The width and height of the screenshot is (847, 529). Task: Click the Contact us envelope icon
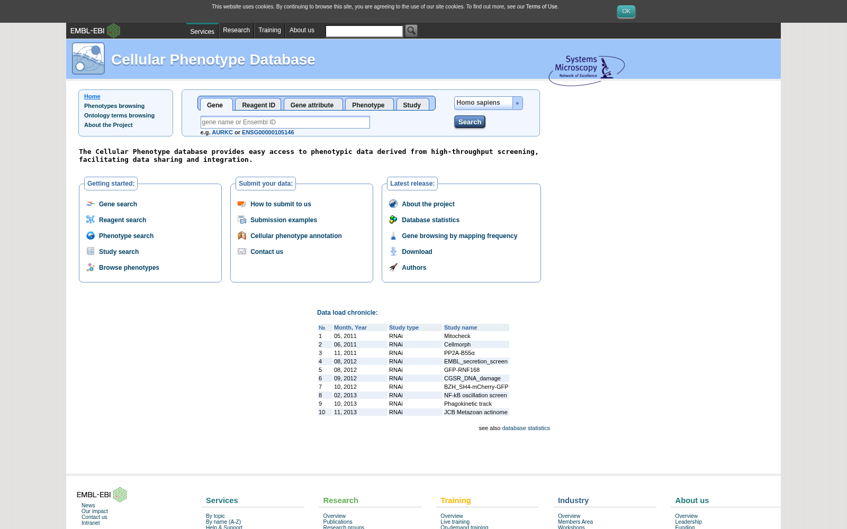click(242, 251)
